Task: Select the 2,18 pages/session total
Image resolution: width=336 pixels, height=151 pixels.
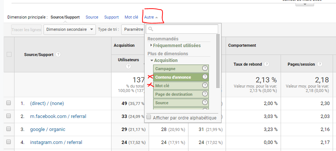Action: (x=322, y=80)
